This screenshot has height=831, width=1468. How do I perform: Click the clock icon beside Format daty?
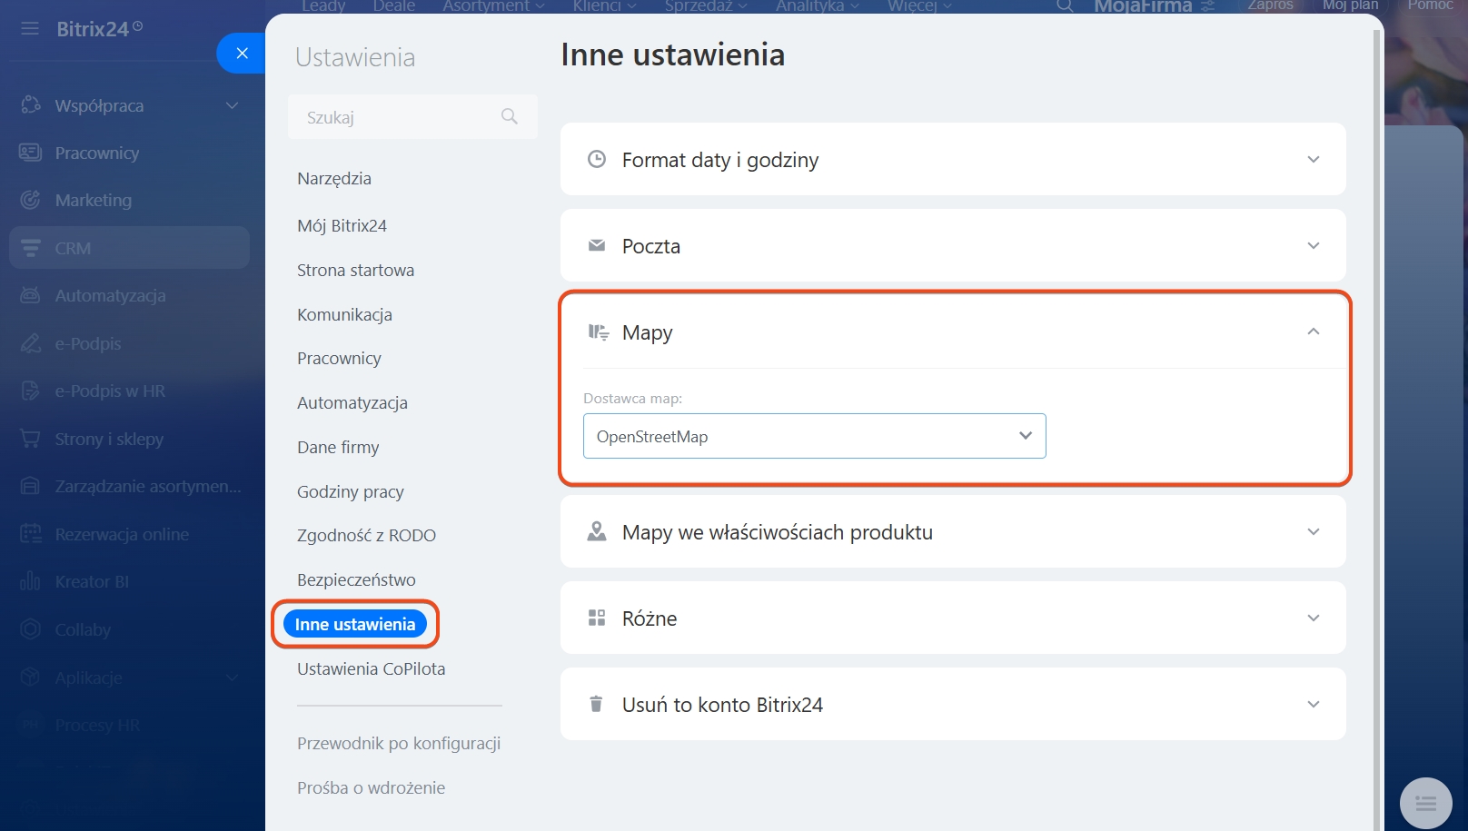click(597, 160)
